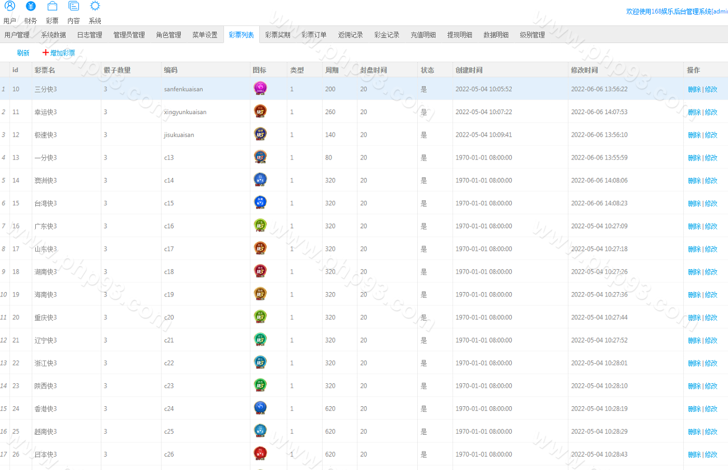Open the 用户 (User) top navigation icon
Screen dimensions: 728x470
tap(10, 7)
